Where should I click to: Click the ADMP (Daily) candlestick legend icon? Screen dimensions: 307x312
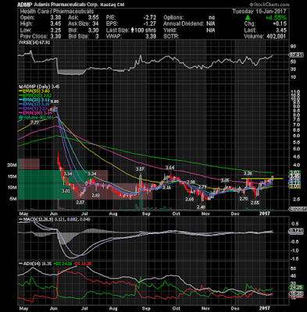[19, 87]
